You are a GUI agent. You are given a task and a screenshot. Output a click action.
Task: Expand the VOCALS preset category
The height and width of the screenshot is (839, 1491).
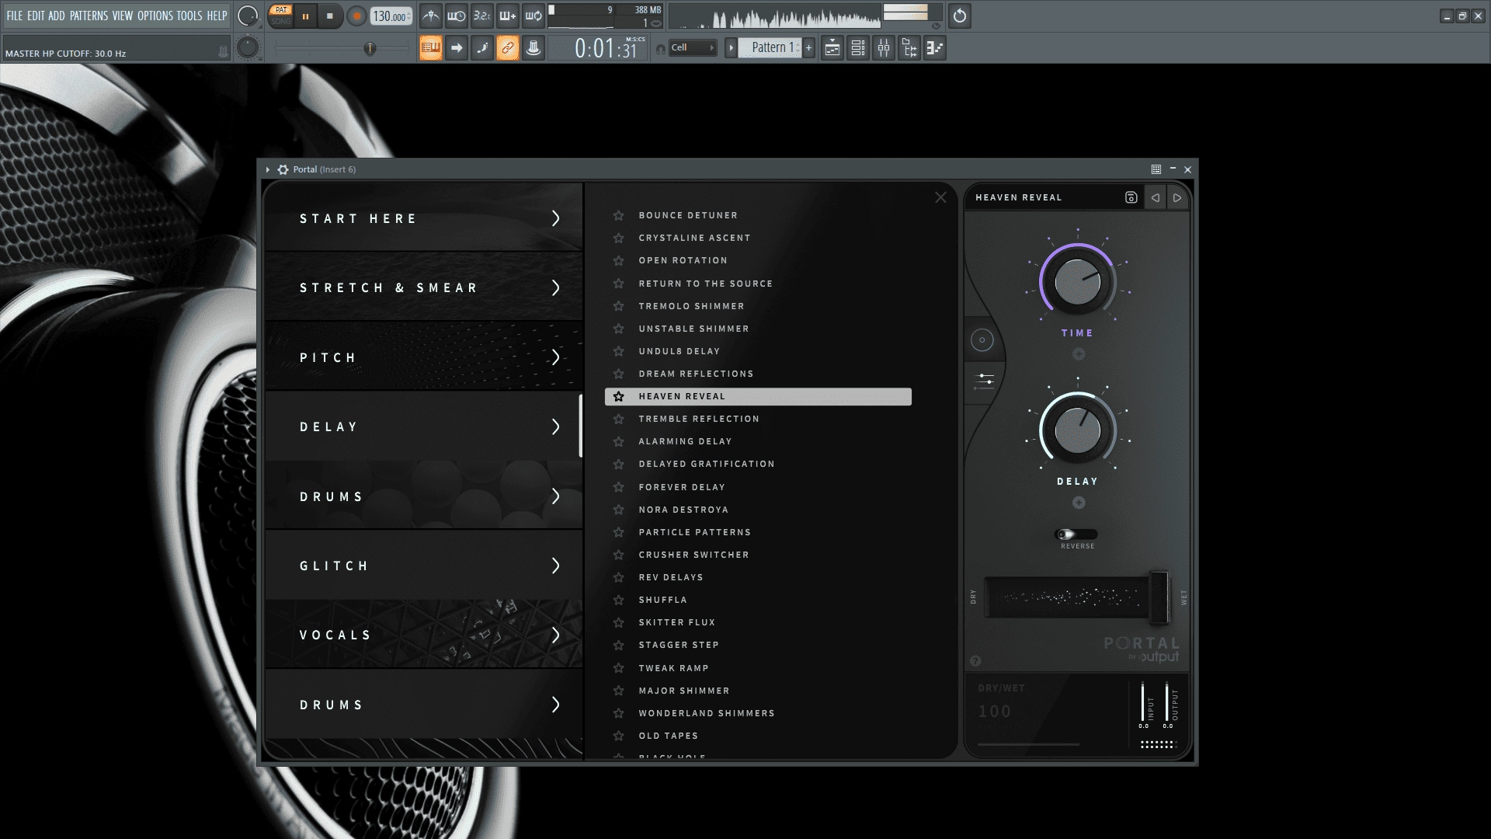click(x=424, y=635)
